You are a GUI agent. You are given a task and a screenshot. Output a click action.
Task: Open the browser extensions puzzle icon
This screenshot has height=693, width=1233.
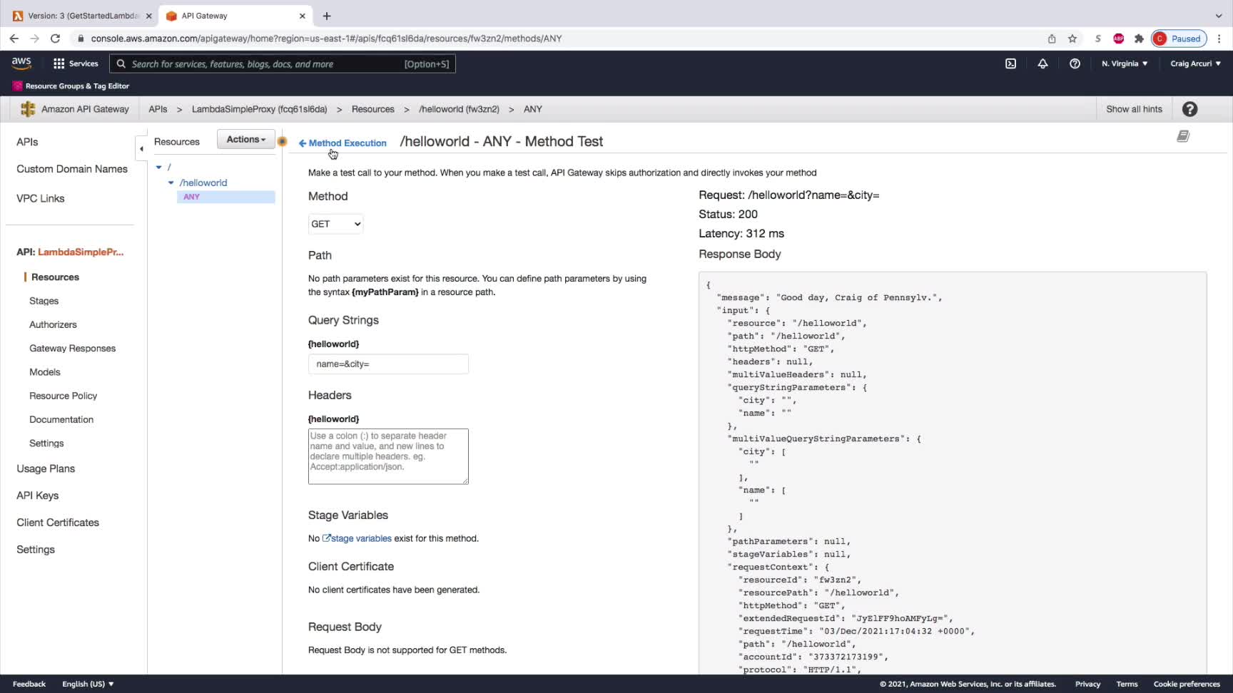[1139, 38]
